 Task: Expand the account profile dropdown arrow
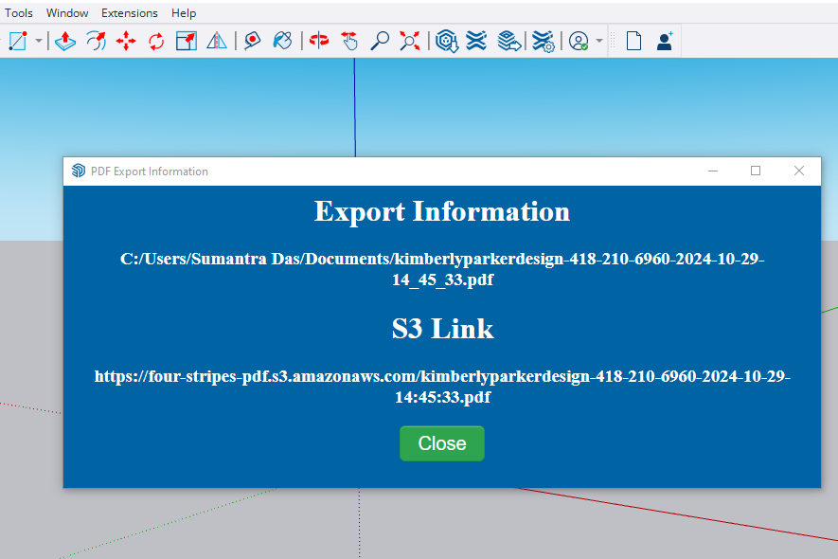(599, 41)
